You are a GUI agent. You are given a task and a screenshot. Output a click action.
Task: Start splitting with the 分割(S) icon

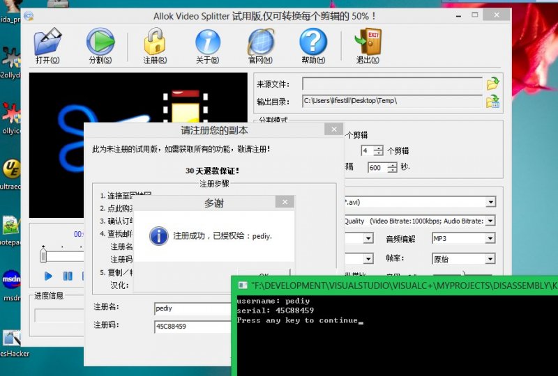[x=100, y=45]
